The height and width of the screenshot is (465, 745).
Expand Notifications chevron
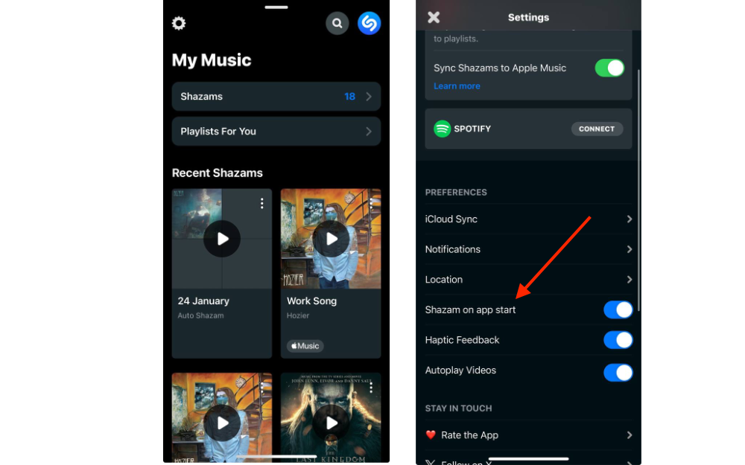pos(629,249)
